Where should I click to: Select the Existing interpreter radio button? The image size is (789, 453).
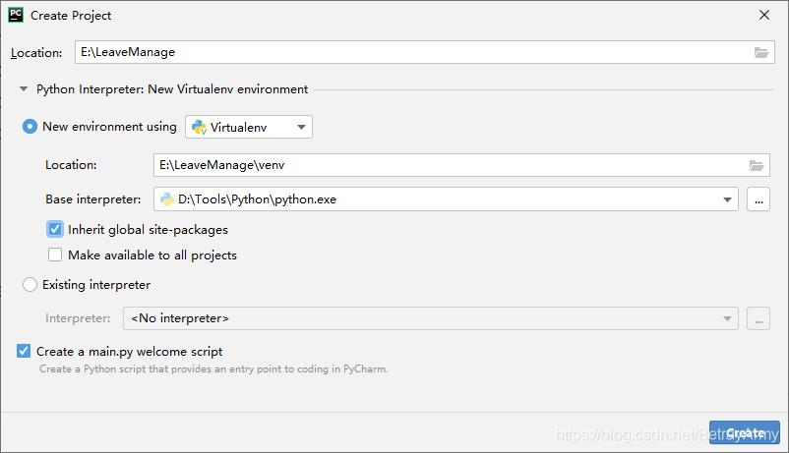pyautogui.click(x=30, y=285)
